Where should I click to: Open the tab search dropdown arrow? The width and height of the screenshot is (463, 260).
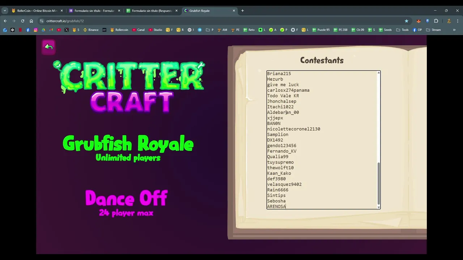pyautogui.click(x=5, y=11)
